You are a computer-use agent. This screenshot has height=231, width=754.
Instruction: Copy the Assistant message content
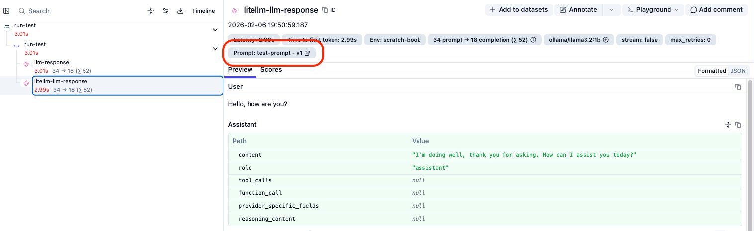(x=738, y=125)
